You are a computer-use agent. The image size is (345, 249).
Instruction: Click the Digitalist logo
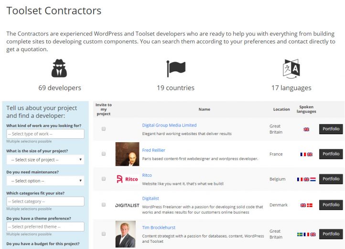coord(127,205)
